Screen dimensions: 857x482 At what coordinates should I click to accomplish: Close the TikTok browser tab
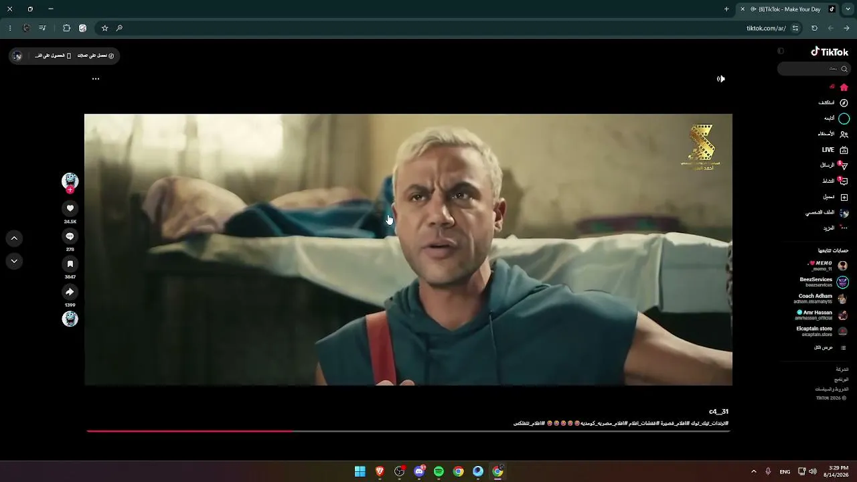click(742, 9)
